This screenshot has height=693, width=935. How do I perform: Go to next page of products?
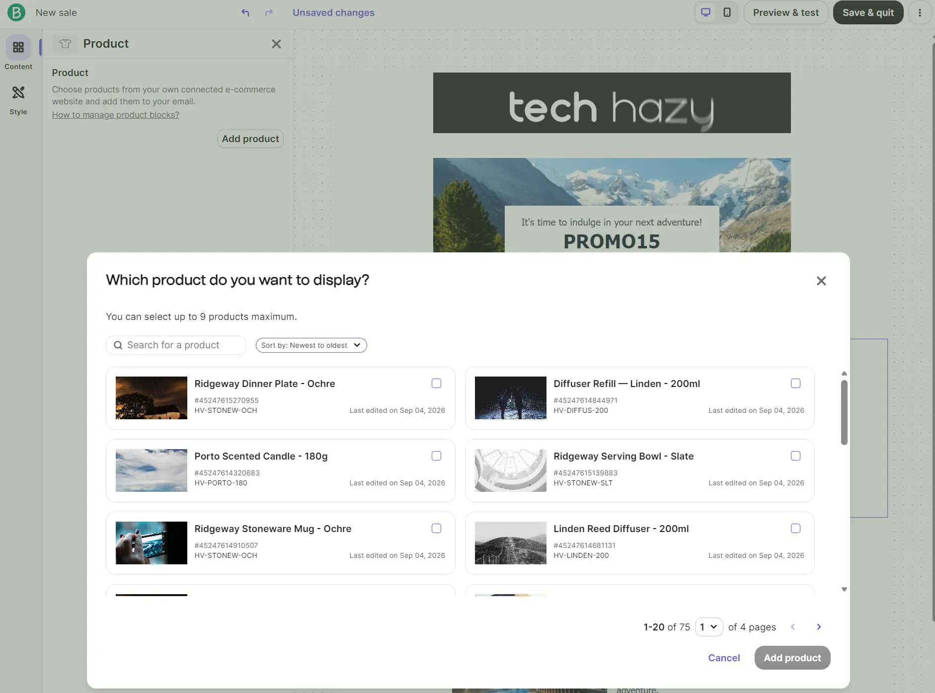(x=819, y=627)
